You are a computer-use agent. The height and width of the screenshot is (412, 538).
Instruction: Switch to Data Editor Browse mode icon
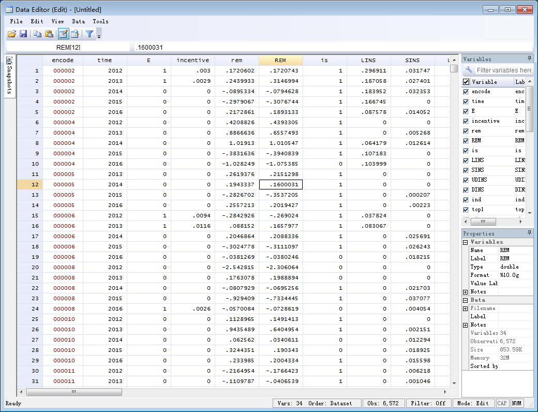[75, 34]
